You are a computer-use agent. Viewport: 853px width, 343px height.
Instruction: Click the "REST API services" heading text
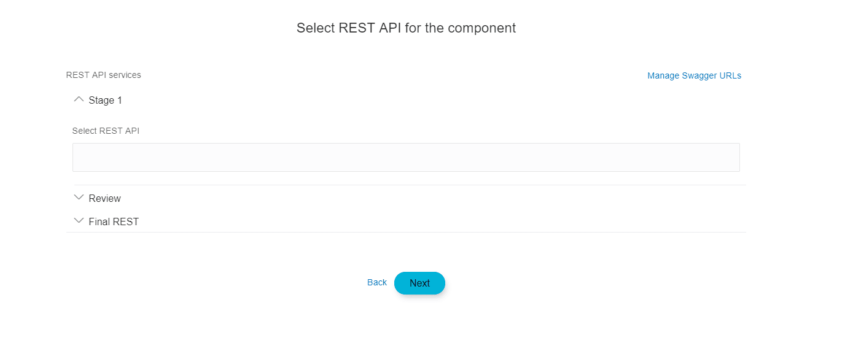[x=103, y=75]
